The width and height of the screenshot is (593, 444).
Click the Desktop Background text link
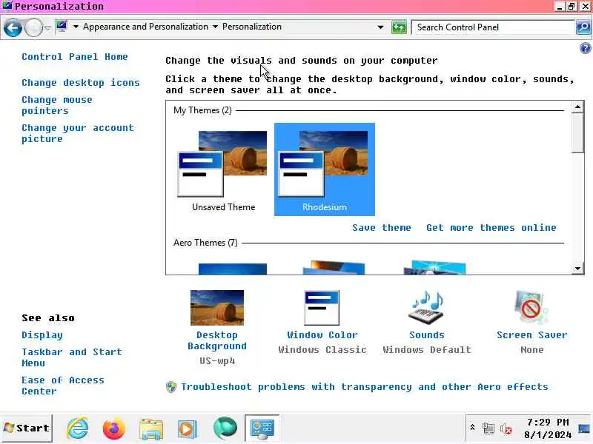[217, 340]
